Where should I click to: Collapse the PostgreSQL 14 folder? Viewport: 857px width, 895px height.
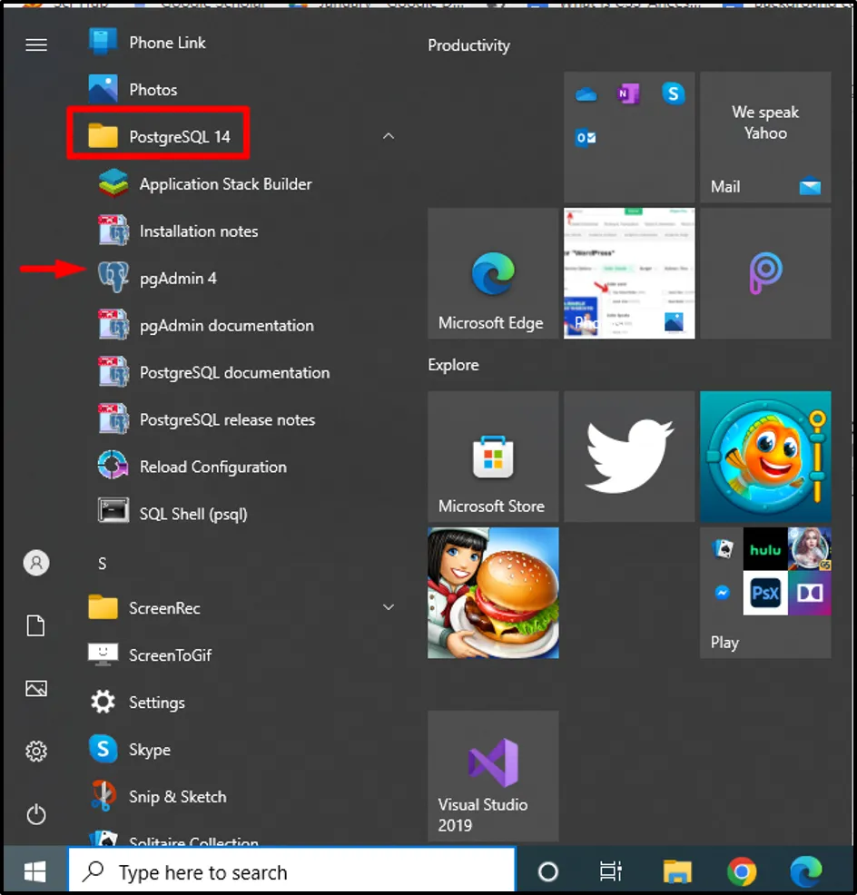click(x=389, y=136)
